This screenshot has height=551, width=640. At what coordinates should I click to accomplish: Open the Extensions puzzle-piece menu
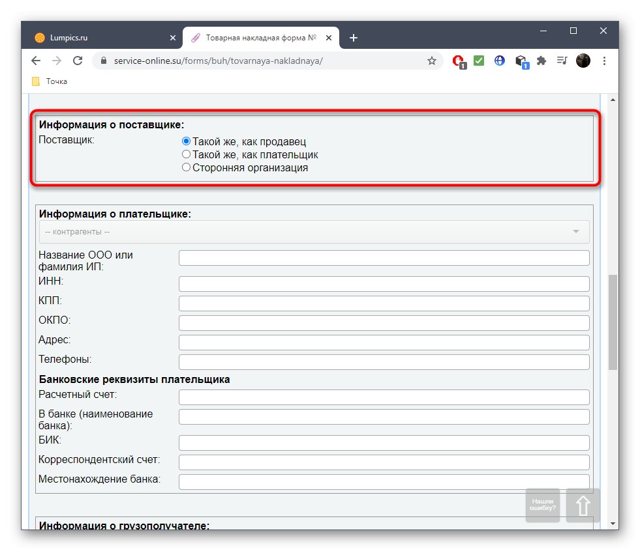(541, 60)
